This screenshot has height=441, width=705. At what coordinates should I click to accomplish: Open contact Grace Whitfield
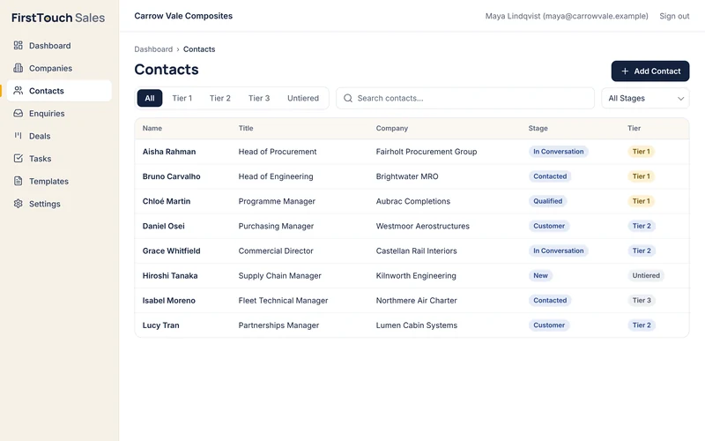tap(171, 250)
